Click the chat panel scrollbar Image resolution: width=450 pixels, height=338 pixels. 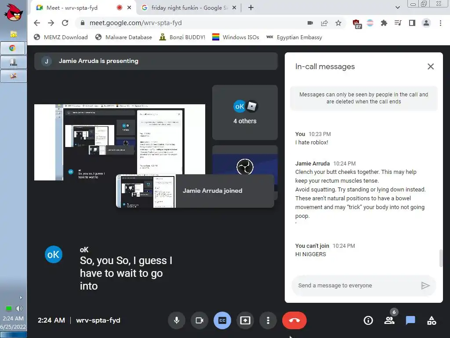pyautogui.click(x=440, y=258)
